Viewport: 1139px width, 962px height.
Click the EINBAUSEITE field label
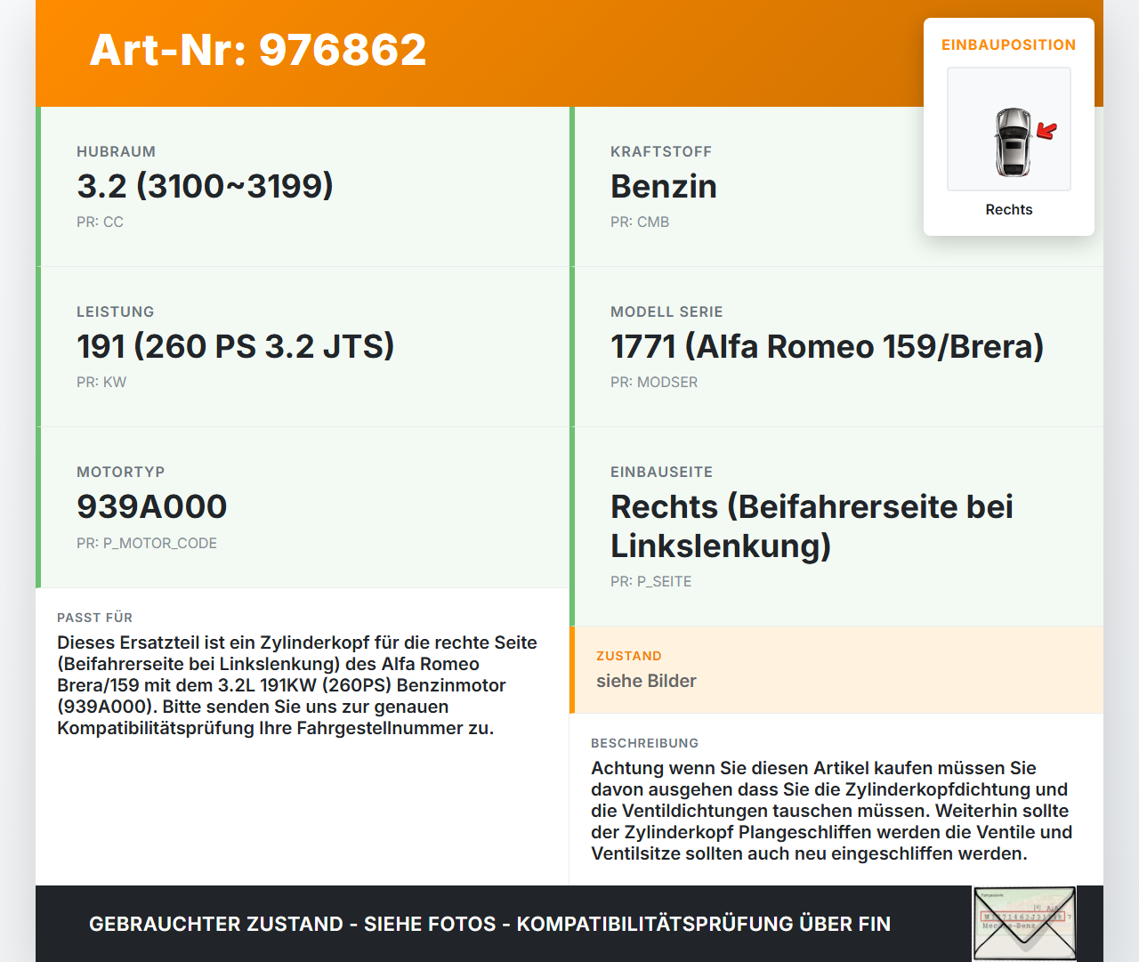pos(661,472)
